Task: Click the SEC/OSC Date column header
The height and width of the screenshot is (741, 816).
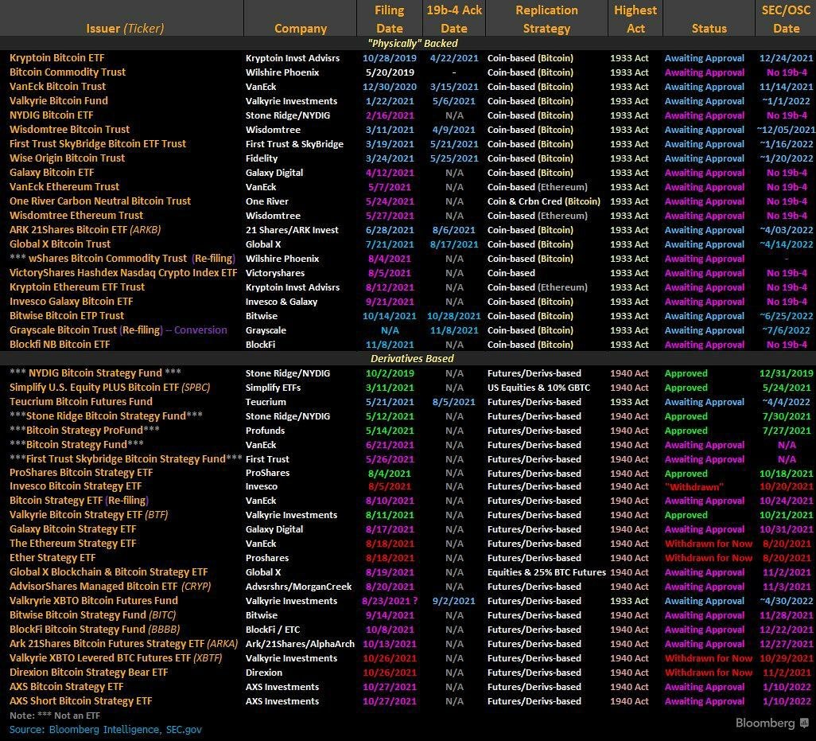Action: [x=786, y=19]
